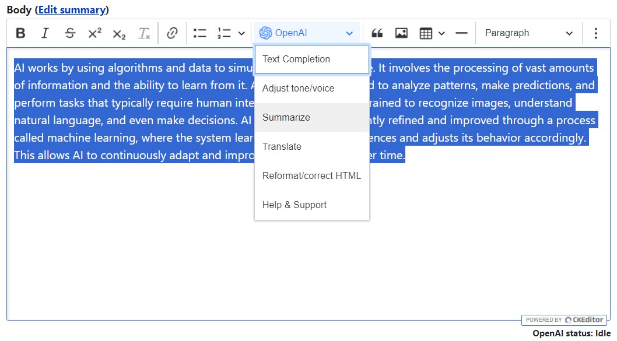Create a bulleted list
The image size is (617, 341).
coord(200,33)
